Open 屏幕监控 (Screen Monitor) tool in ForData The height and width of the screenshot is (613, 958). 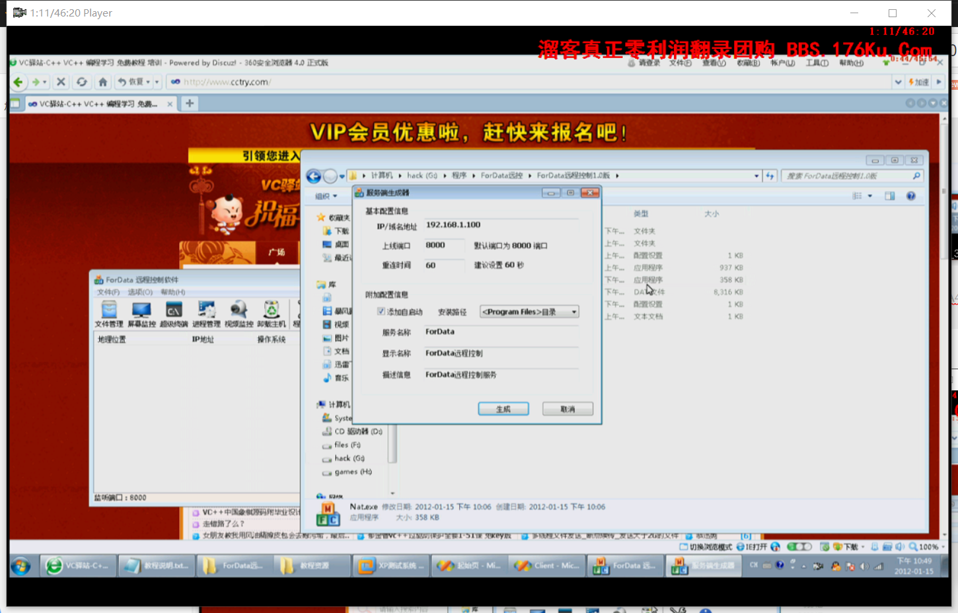pos(141,314)
